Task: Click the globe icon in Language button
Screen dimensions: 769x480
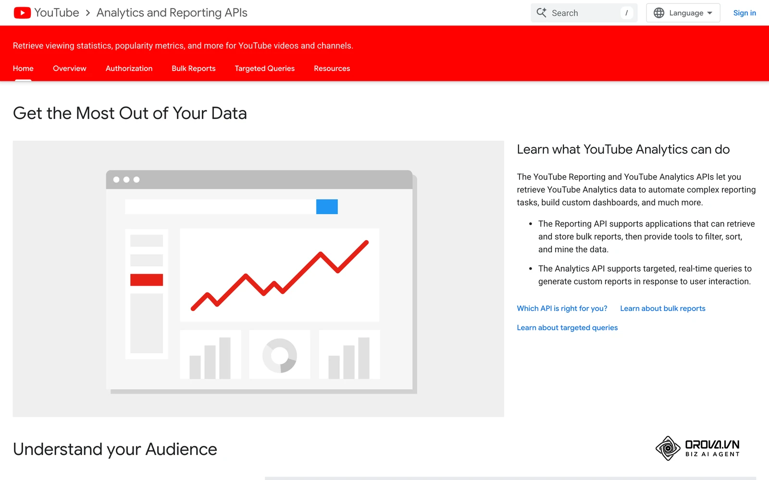Action: (659, 13)
